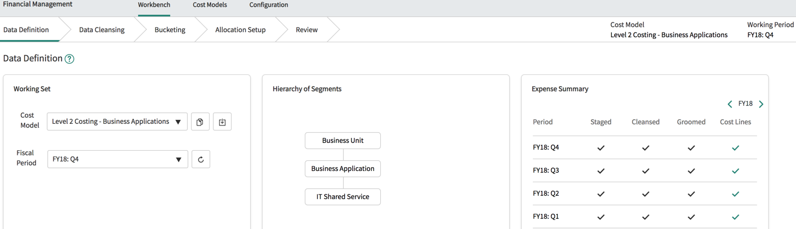
Task: Click the download cost model icon
Action: point(223,122)
